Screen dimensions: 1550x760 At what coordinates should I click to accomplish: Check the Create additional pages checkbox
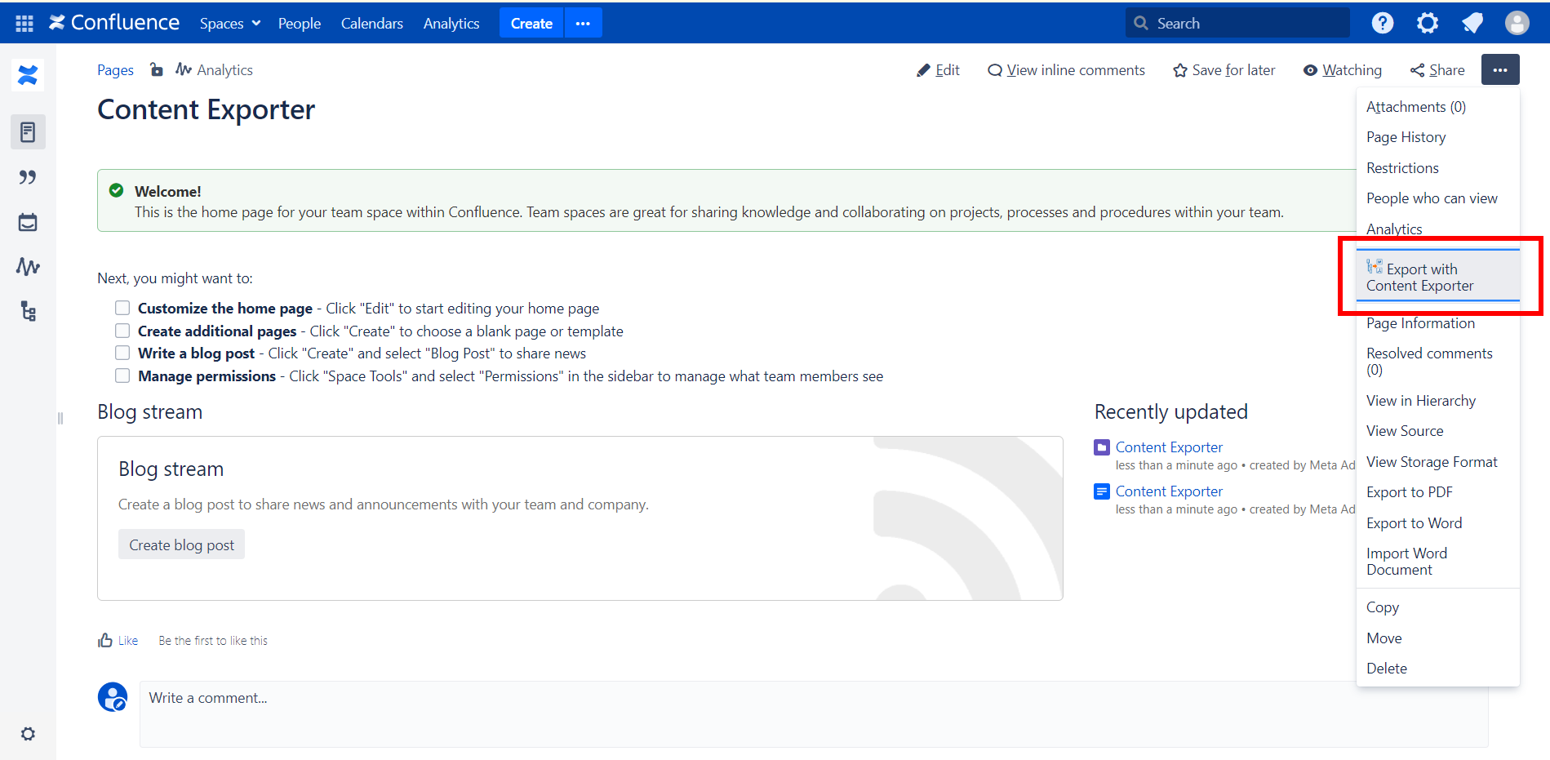[x=122, y=331]
